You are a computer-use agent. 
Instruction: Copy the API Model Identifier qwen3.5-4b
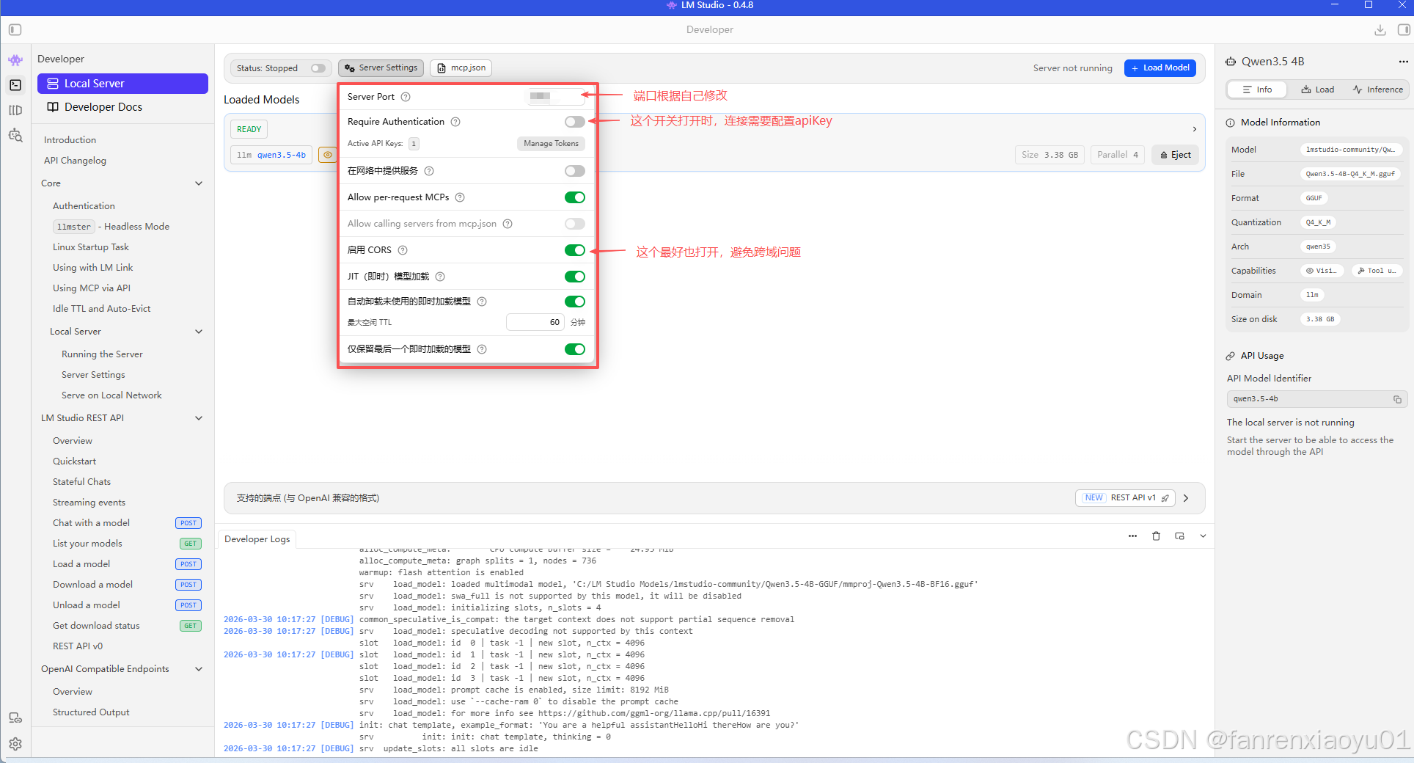[1397, 399]
